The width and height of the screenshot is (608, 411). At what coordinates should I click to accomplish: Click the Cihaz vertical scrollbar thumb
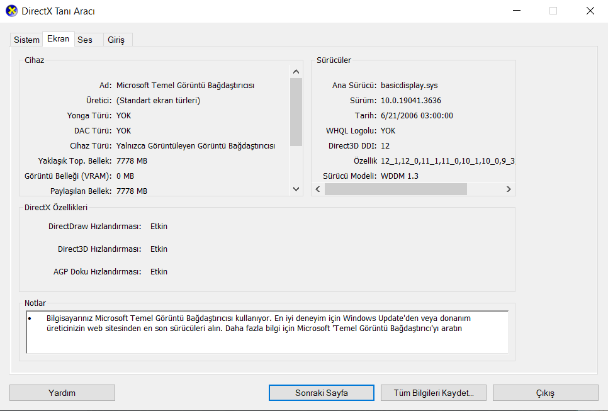tap(296, 112)
